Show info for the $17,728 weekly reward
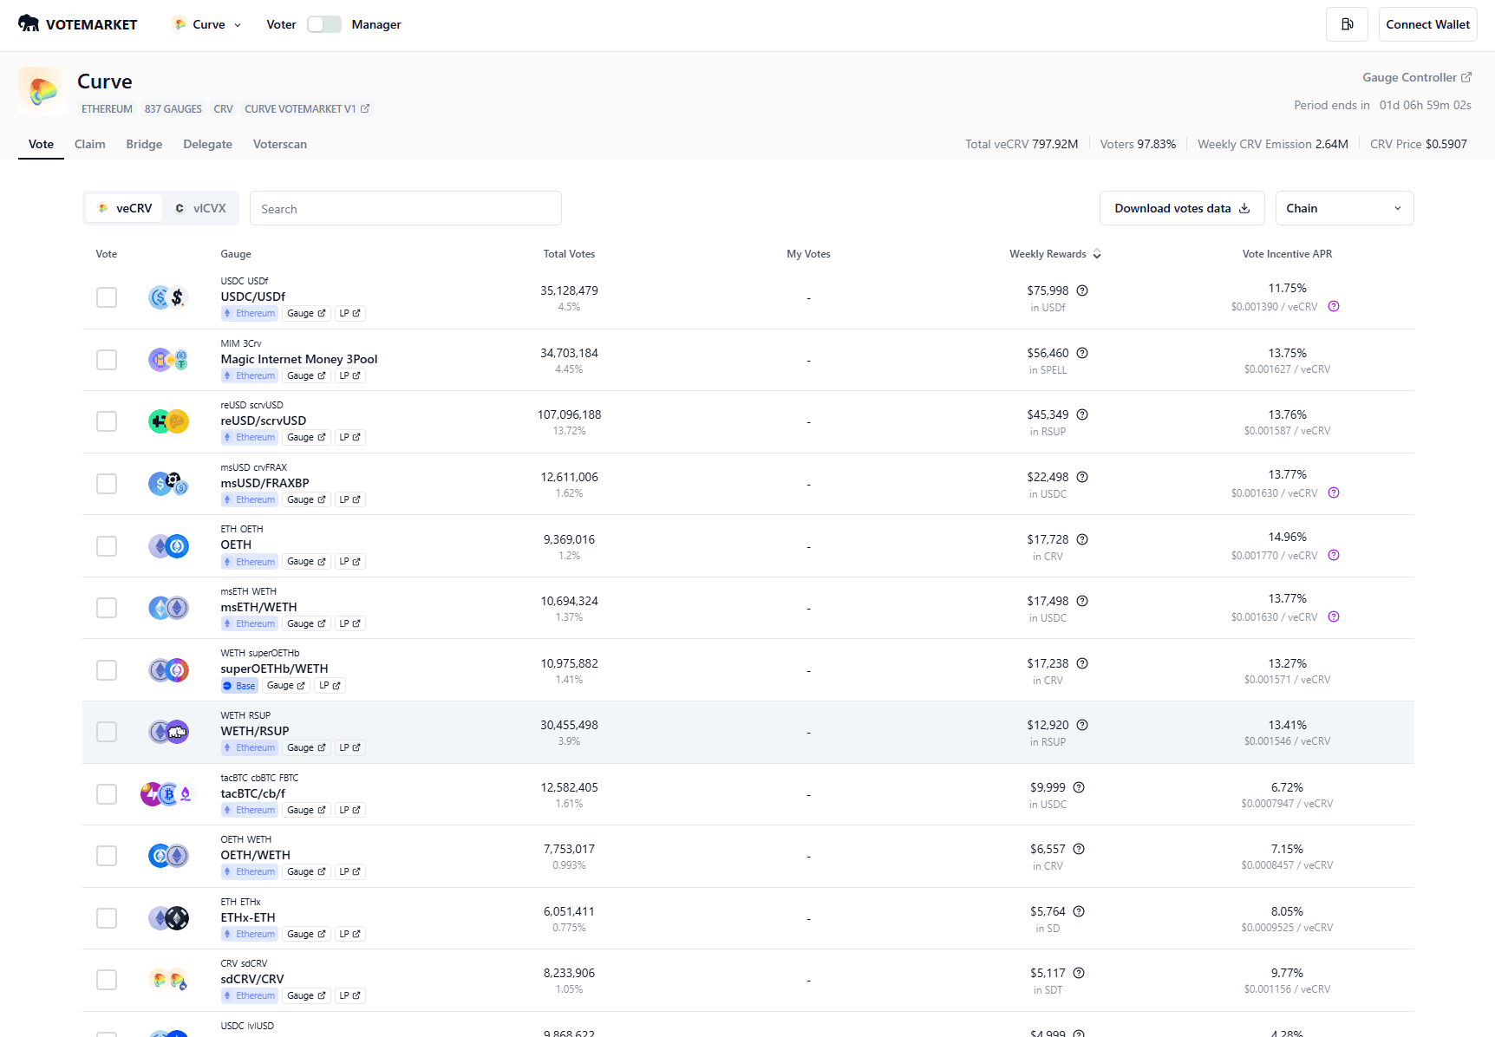Image resolution: width=1495 pixels, height=1037 pixels. point(1082,539)
